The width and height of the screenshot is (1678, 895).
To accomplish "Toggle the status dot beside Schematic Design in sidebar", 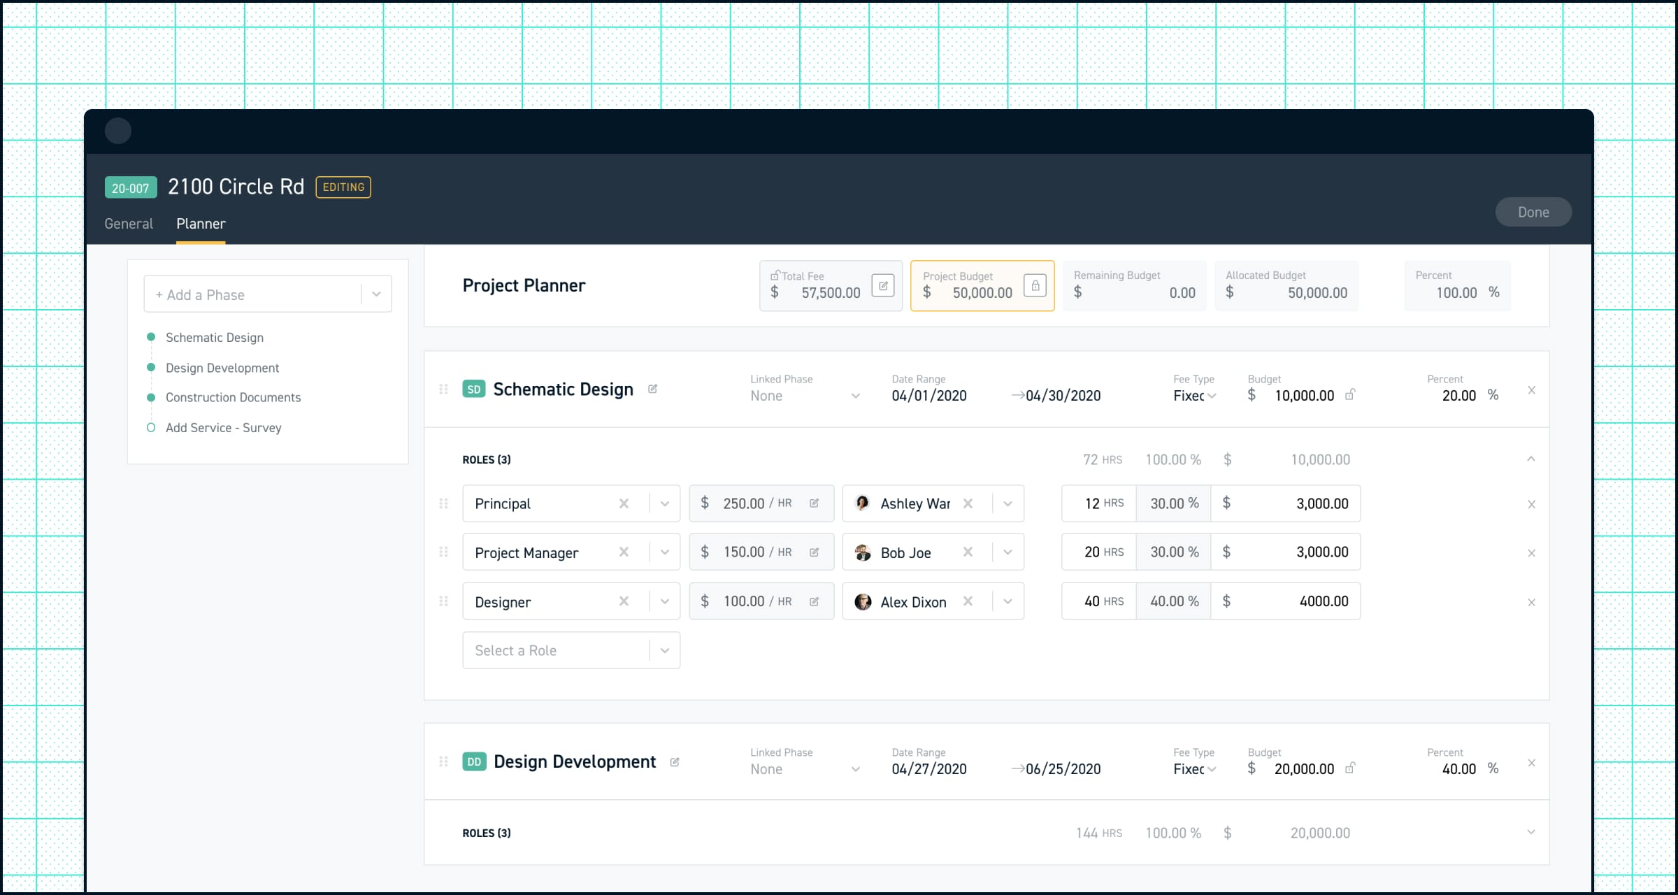I will 151,337.
